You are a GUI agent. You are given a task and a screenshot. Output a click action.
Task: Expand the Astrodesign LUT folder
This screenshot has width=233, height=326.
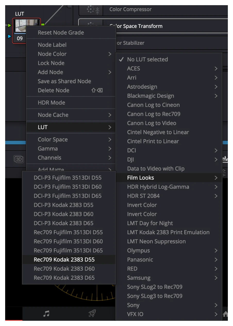tap(169, 87)
